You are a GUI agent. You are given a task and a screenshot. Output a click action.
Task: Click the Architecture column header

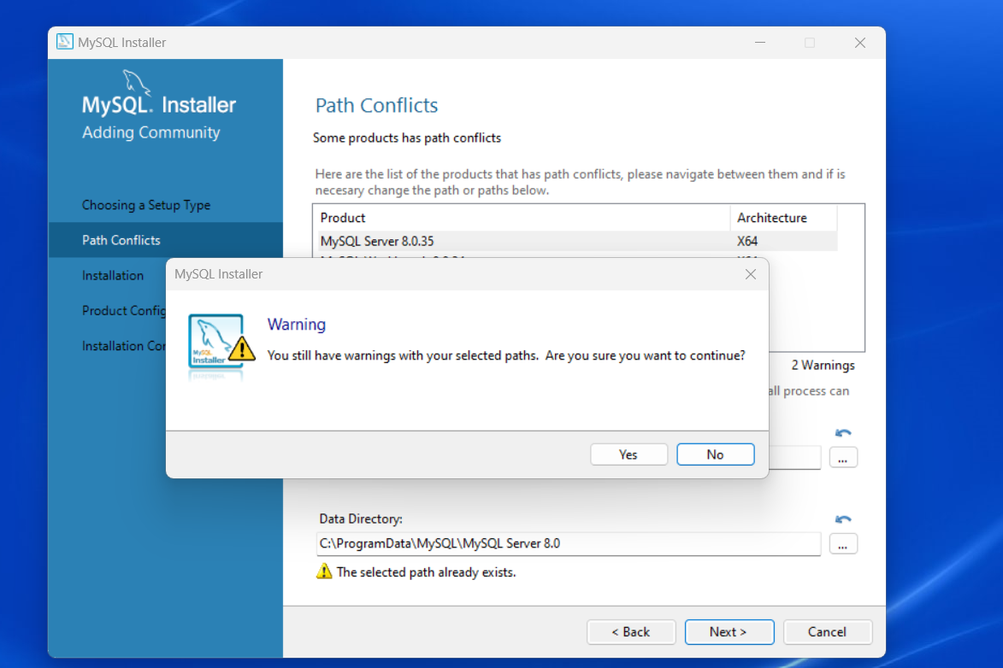pyautogui.click(x=783, y=218)
